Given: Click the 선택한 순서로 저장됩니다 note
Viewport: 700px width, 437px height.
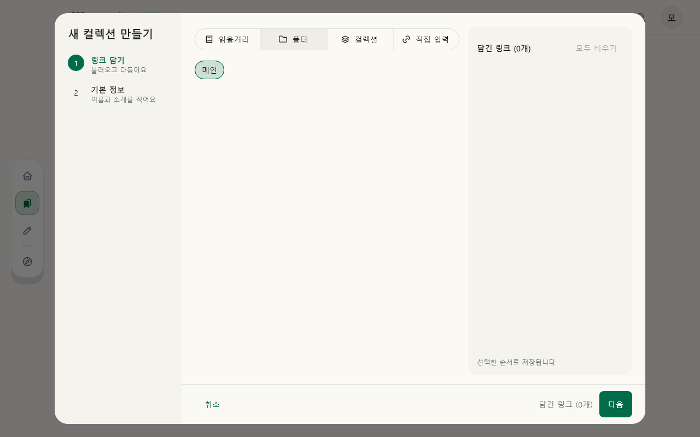Looking at the screenshot, I should coord(516,362).
